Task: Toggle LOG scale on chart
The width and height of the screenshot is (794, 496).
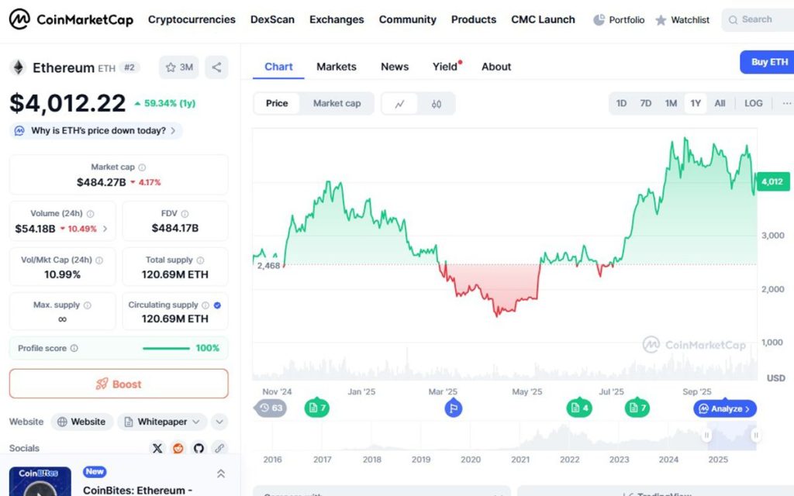Action: tap(754, 103)
